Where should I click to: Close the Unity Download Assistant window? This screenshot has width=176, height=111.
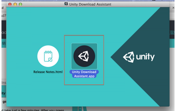point(10,4)
